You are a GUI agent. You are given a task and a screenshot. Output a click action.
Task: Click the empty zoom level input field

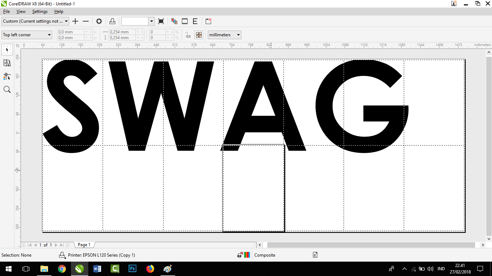tap(135, 21)
